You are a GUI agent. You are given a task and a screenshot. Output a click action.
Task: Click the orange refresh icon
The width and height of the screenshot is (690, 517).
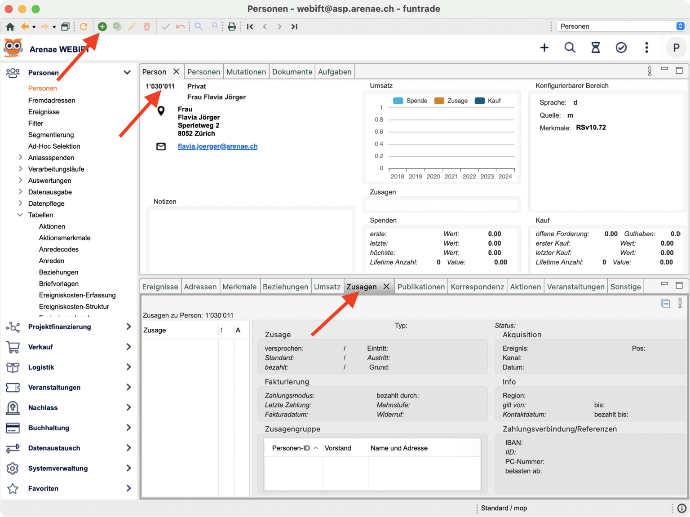[84, 27]
